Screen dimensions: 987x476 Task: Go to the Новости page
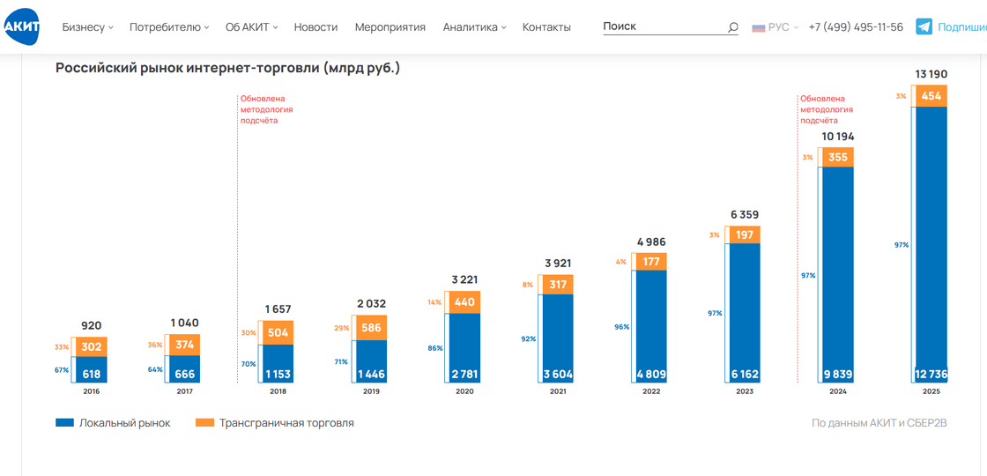point(315,27)
